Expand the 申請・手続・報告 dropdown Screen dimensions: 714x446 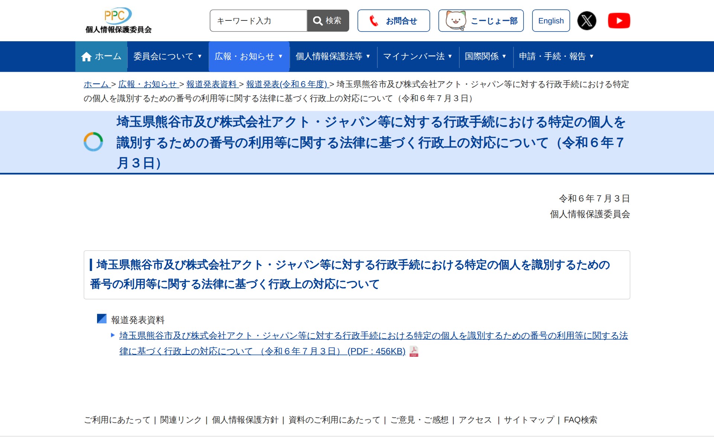click(x=556, y=56)
